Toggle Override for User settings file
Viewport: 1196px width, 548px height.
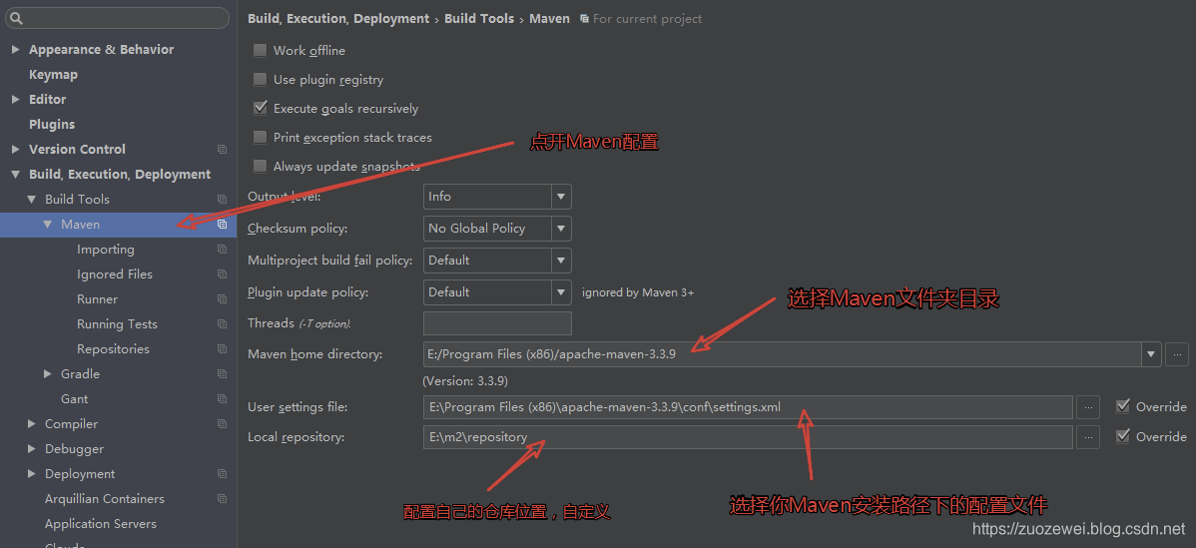pyautogui.click(x=1123, y=406)
